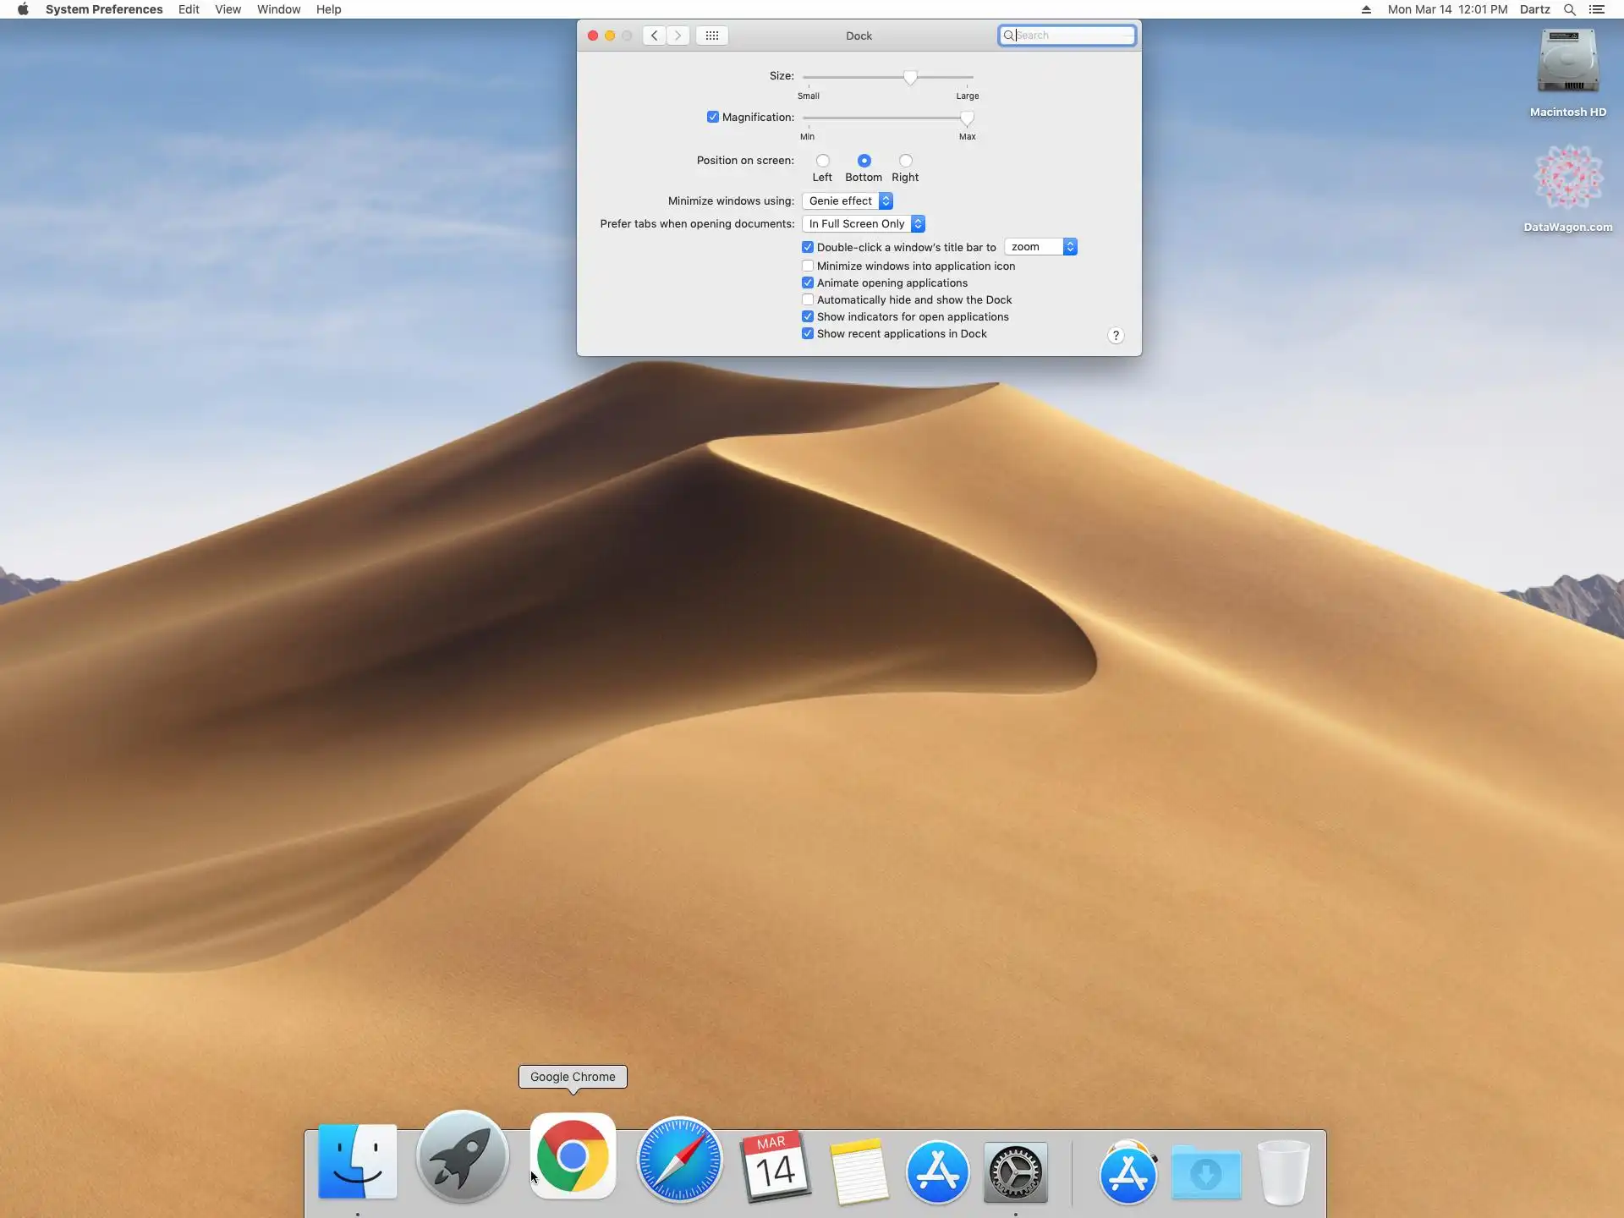Open Safari in the Dock

tap(679, 1160)
